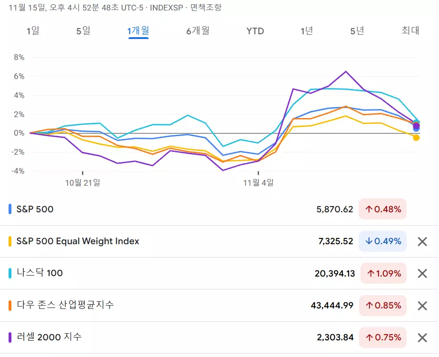Click the value 7,325.52
This screenshot has height=357, width=439.
click(x=336, y=241)
